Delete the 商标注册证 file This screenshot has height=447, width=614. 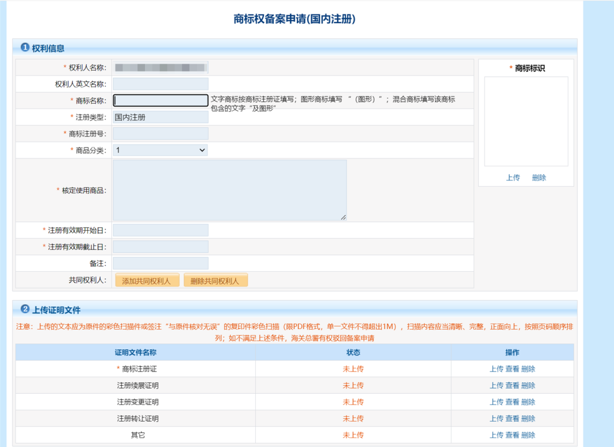click(529, 369)
